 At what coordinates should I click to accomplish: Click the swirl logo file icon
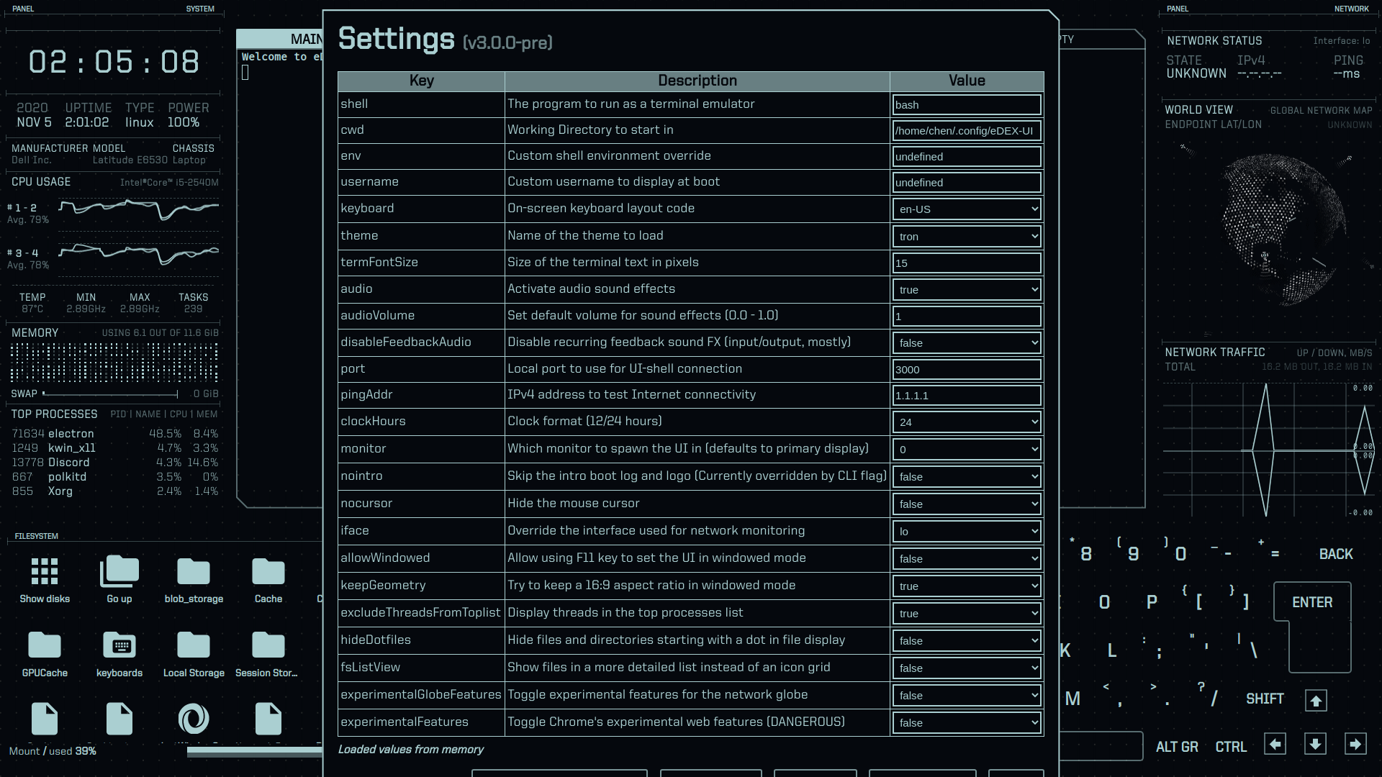click(x=194, y=718)
